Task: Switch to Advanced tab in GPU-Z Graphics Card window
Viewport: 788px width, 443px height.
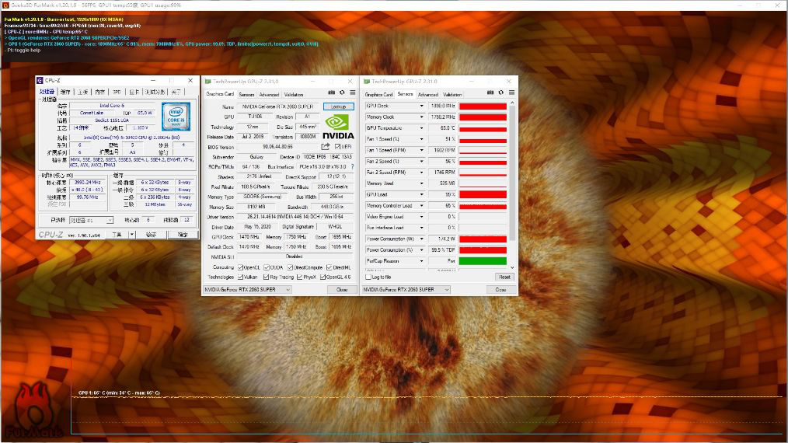Action: click(x=269, y=94)
